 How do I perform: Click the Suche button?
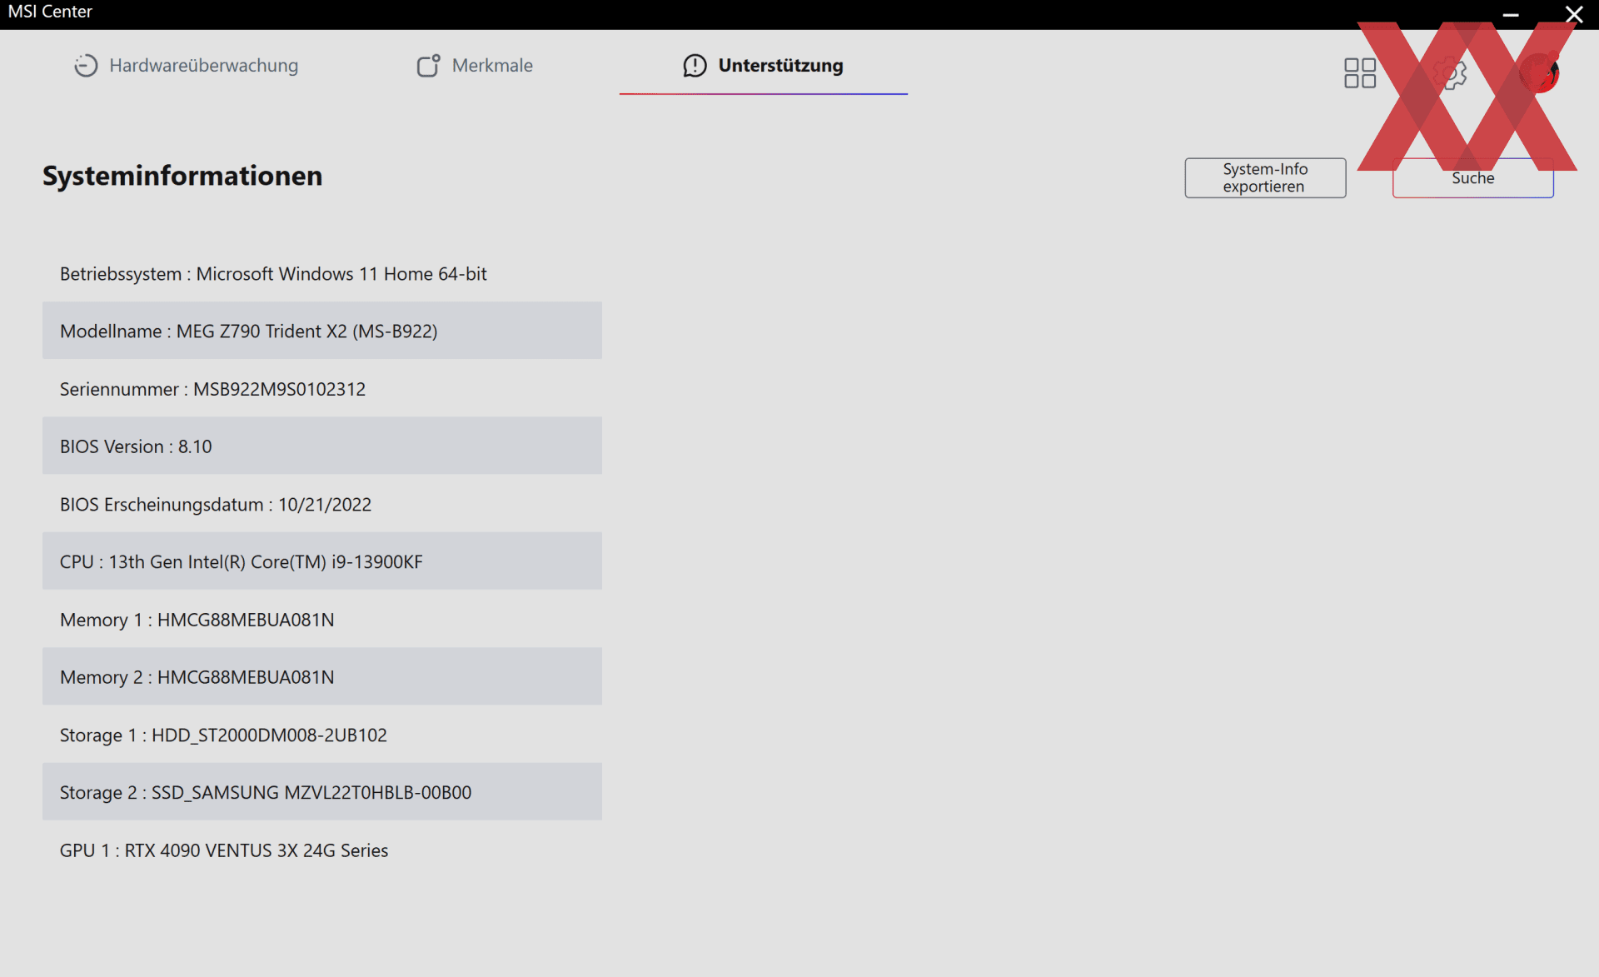(x=1472, y=177)
